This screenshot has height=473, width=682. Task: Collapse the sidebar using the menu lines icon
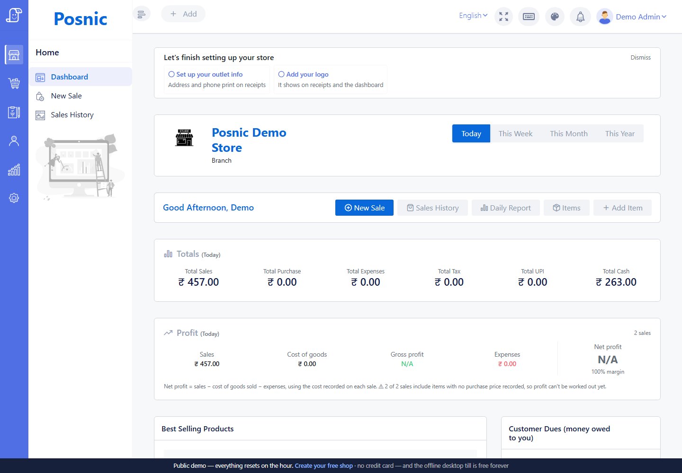(142, 14)
